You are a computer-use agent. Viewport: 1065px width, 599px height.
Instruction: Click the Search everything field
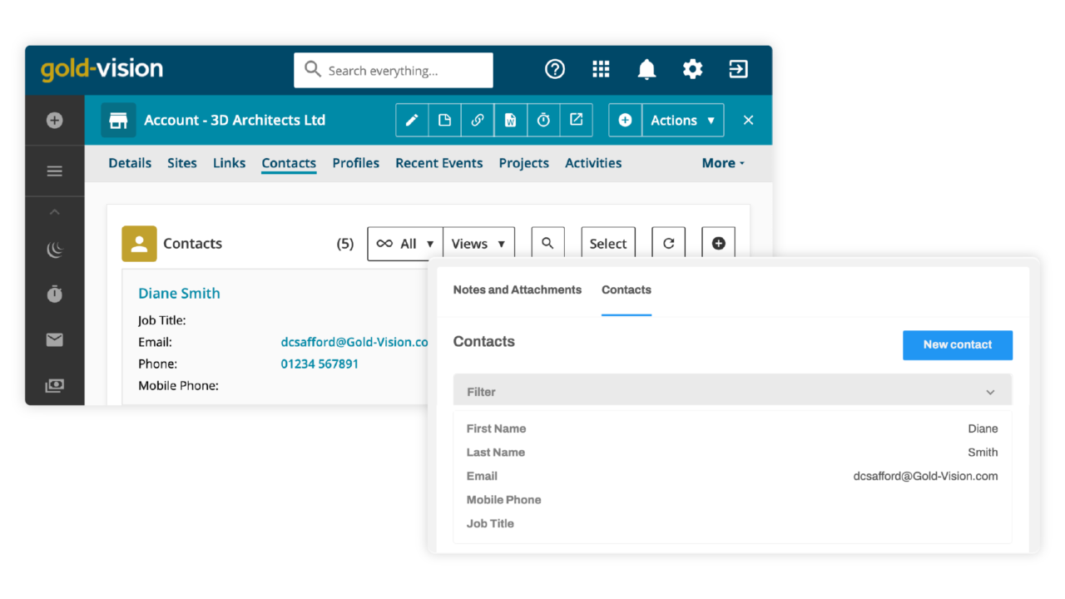tap(394, 70)
